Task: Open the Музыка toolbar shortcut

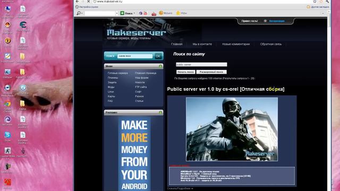Action: coord(165,13)
